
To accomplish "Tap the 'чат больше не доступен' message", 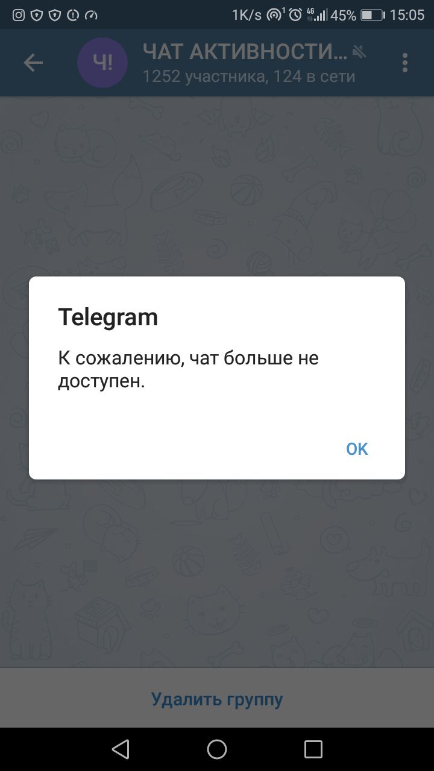I will 188,370.
